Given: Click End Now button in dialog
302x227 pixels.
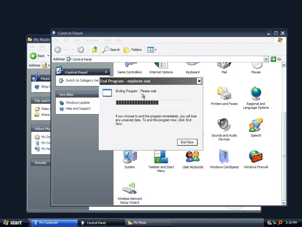Looking at the screenshot, I should click(187, 142).
